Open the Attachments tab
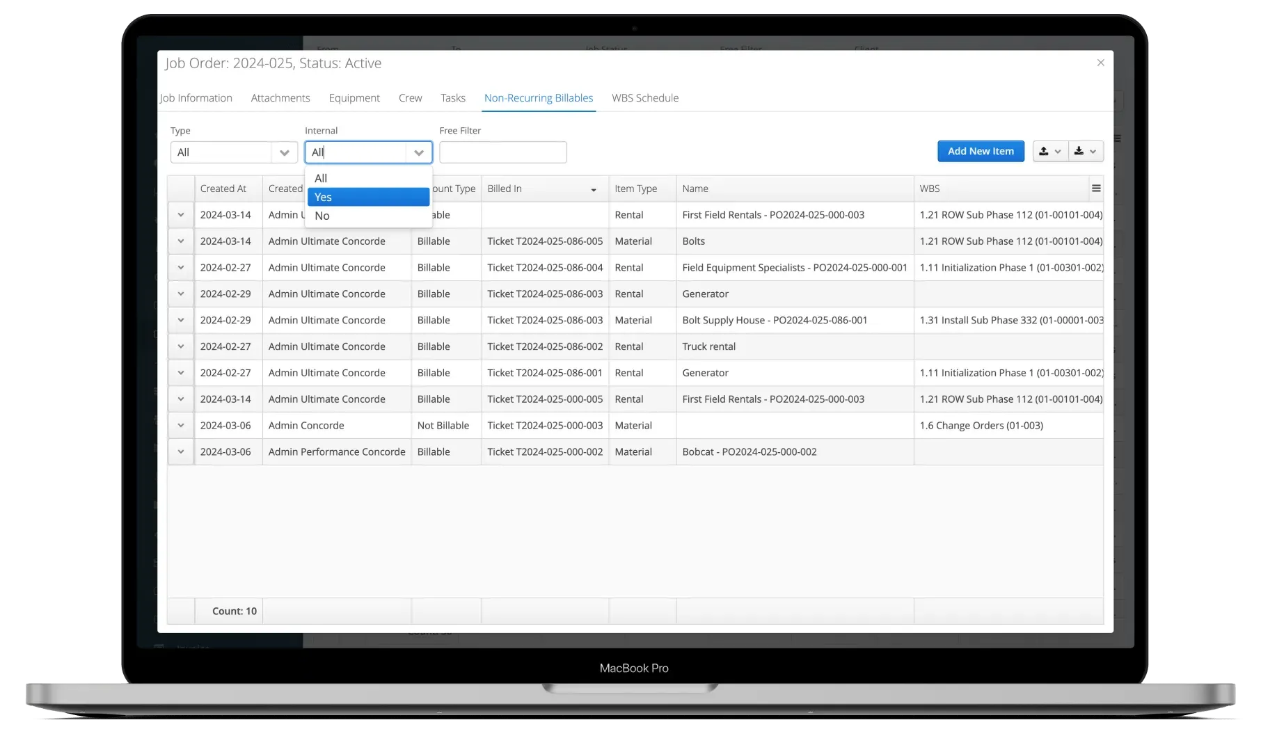 pos(280,97)
